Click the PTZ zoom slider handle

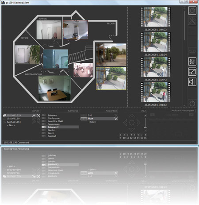pos(145,127)
